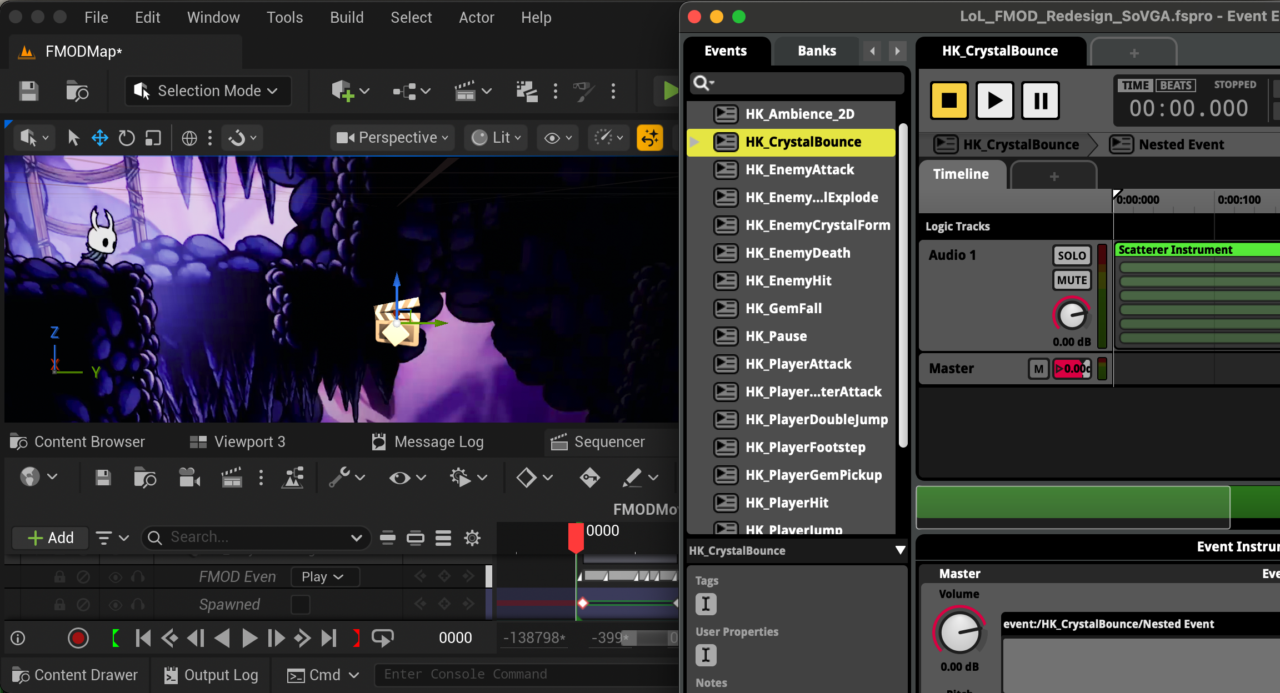This screenshot has height=693, width=1280.
Task: Adjust the Master Volume knob
Action: click(x=959, y=631)
